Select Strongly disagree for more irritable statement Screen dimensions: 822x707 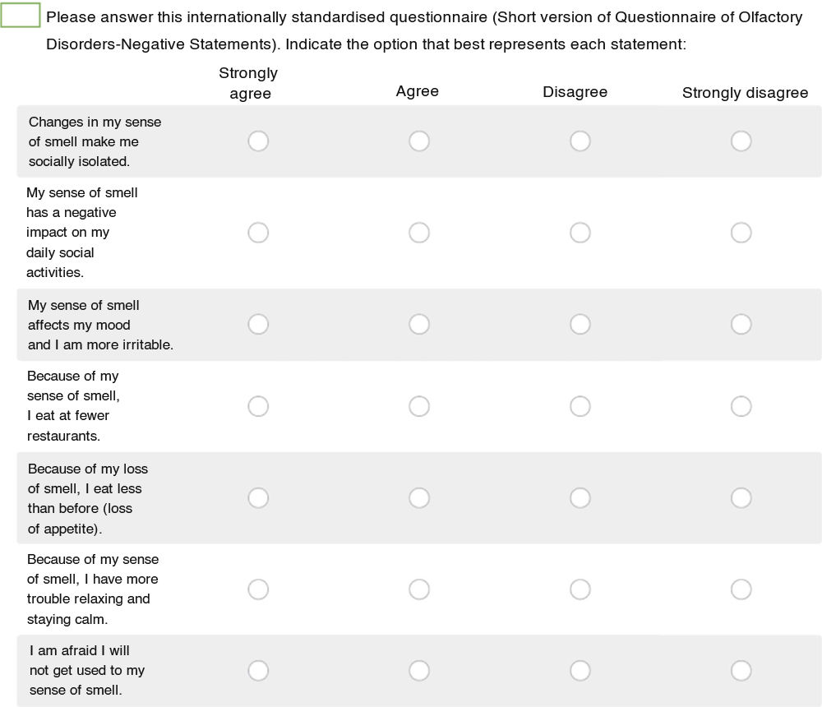[741, 325]
